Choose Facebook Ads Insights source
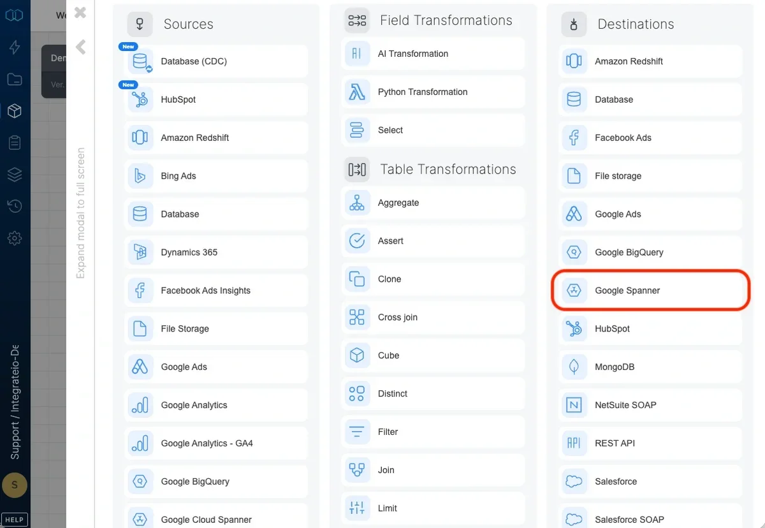Viewport: 765px width, 528px height. (216, 291)
